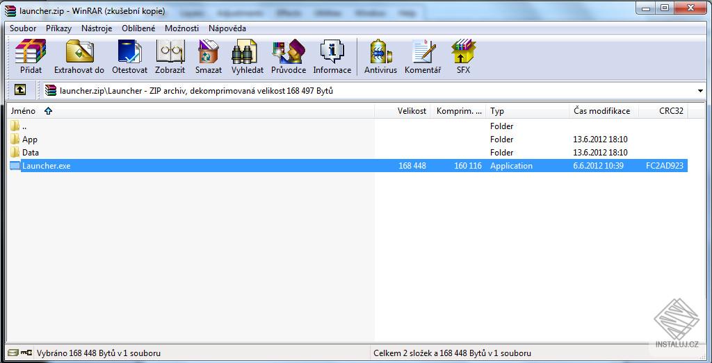Select the App folder icon
712x363 pixels.
click(15, 139)
